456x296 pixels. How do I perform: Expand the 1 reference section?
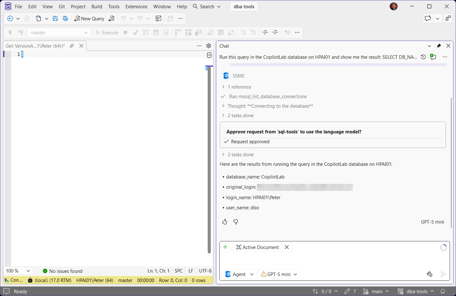(236, 87)
